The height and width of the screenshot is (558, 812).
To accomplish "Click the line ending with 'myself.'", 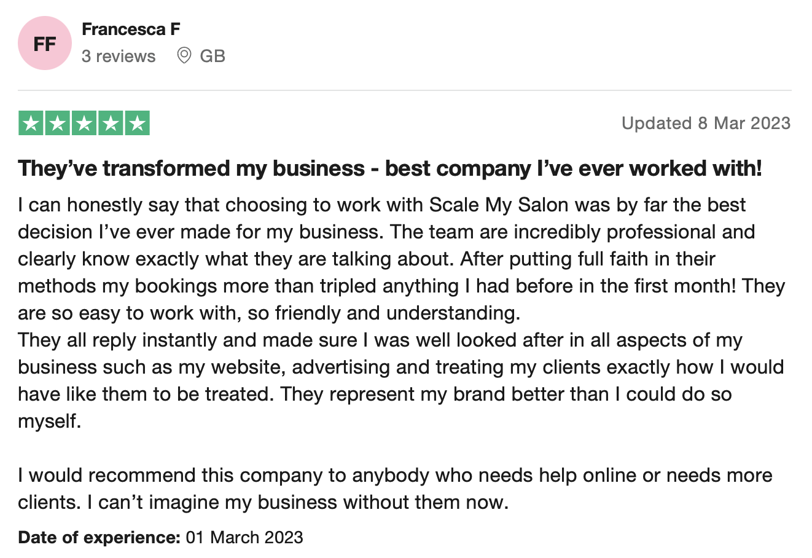I will [50, 421].
